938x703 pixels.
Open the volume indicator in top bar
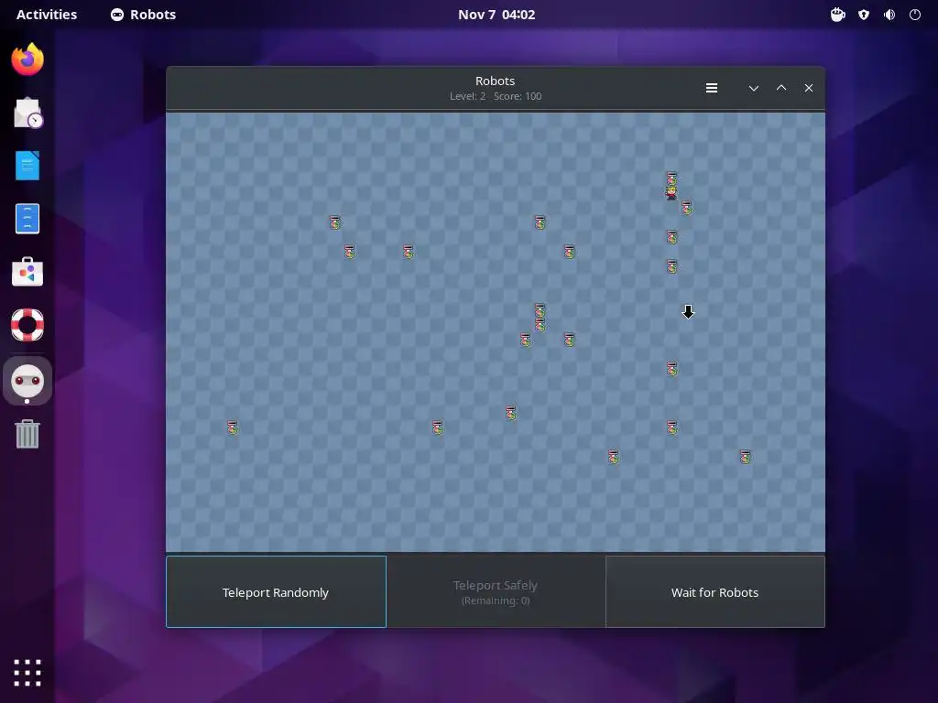coord(889,15)
